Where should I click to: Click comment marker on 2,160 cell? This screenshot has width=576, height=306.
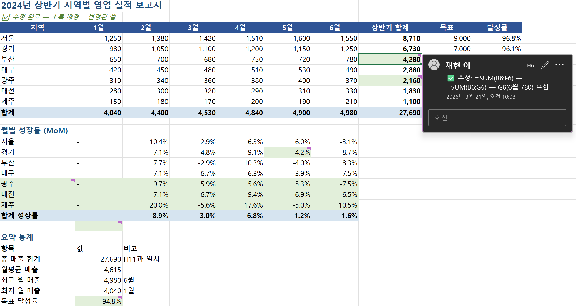pyautogui.click(x=420, y=77)
